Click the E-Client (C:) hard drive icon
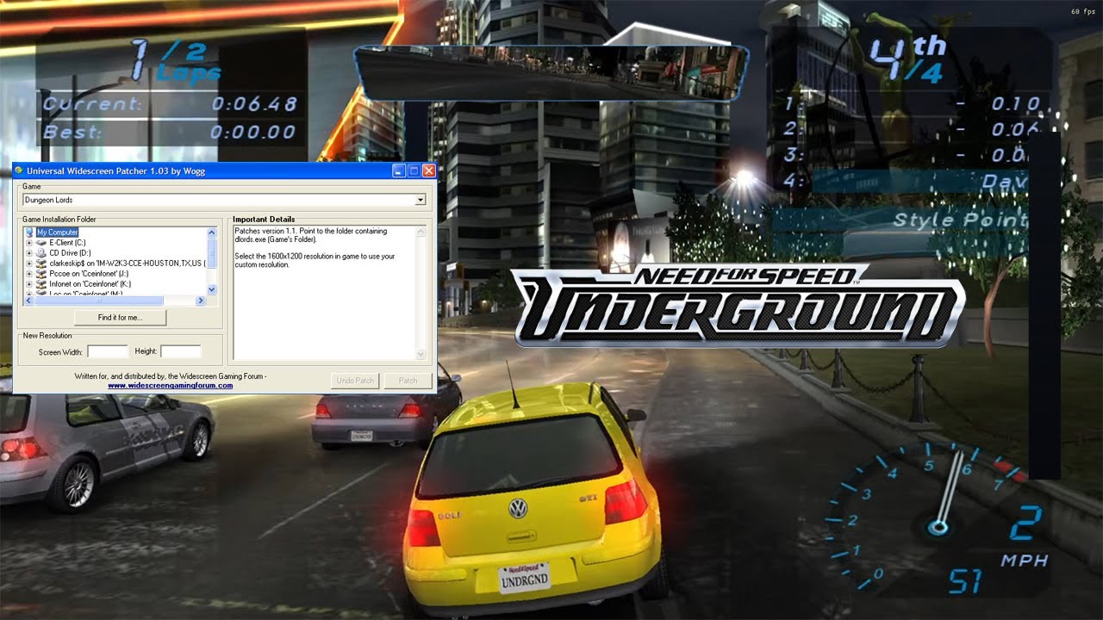Image resolution: width=1103 pixels, height=620 pixels. [41, 243]
